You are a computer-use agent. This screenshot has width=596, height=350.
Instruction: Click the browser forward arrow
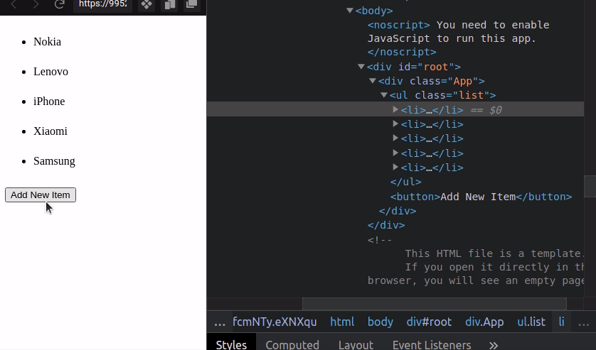point(36,4)
